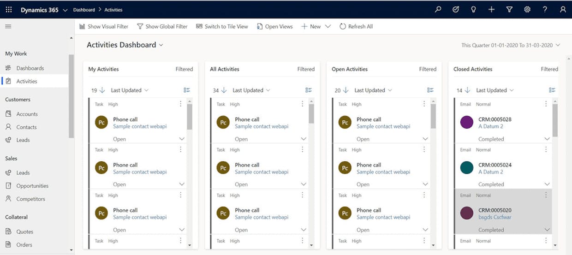Click the purple avatar circle of CRM:0005028

(467, 122)
